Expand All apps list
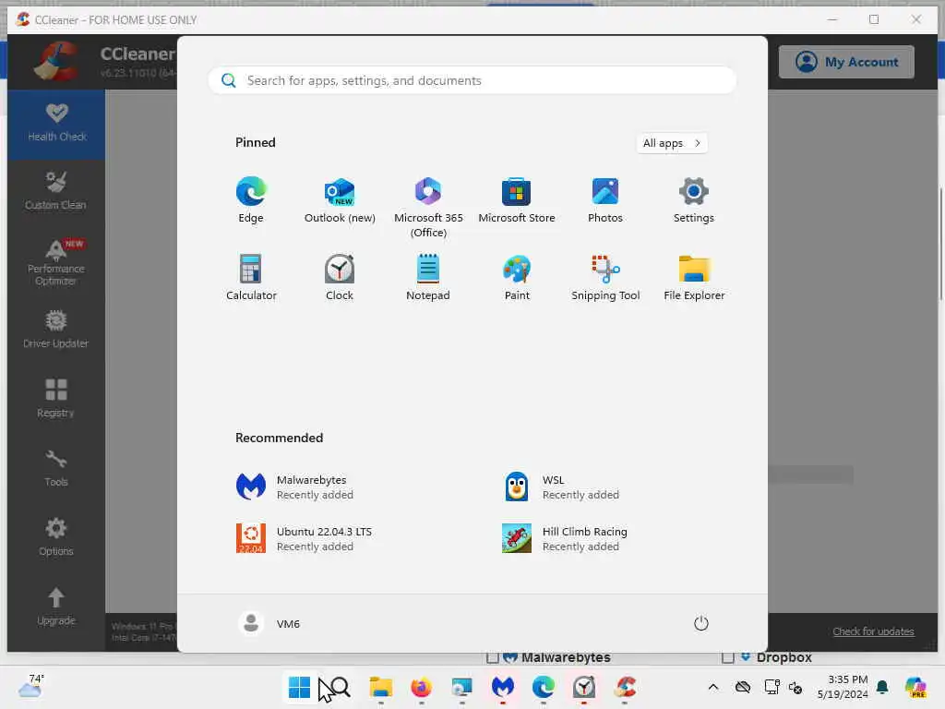This screenshot has width=945, height=709. [x=672, y=143]
